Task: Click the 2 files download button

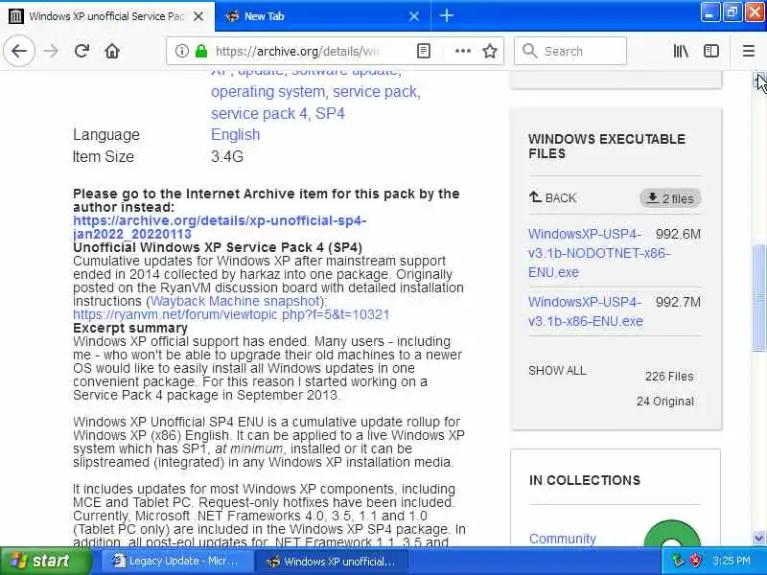Action: coord(670,198)
